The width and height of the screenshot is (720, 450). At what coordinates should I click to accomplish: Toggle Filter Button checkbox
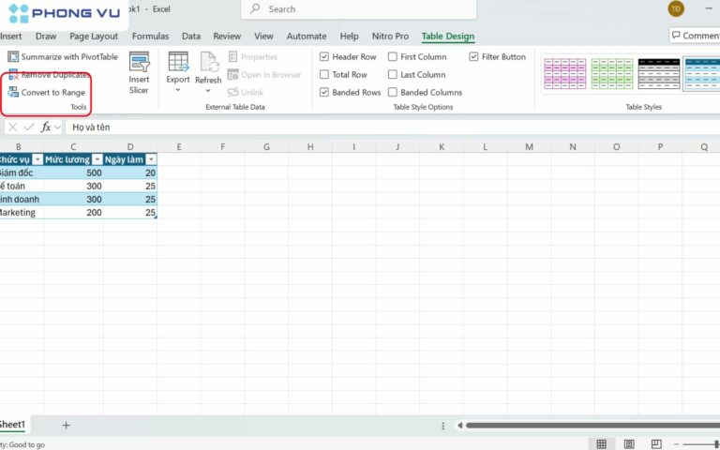pyautogui.click(x=473, y=56)
